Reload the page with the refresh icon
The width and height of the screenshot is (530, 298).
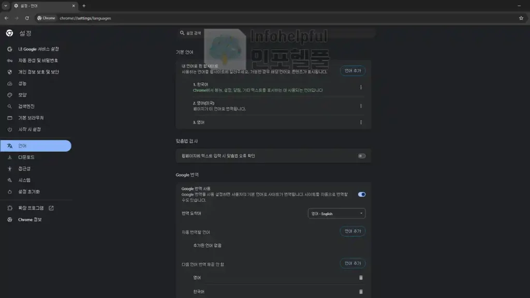point(27,18)
